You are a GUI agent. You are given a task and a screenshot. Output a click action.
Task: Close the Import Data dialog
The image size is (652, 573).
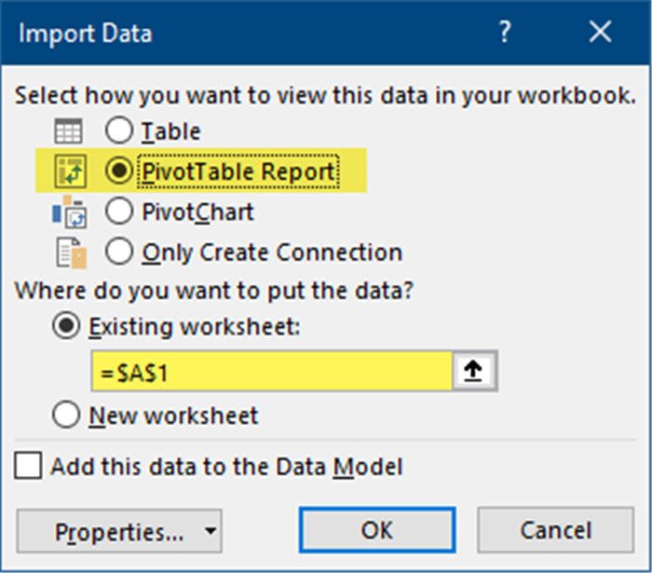point(601,34)
